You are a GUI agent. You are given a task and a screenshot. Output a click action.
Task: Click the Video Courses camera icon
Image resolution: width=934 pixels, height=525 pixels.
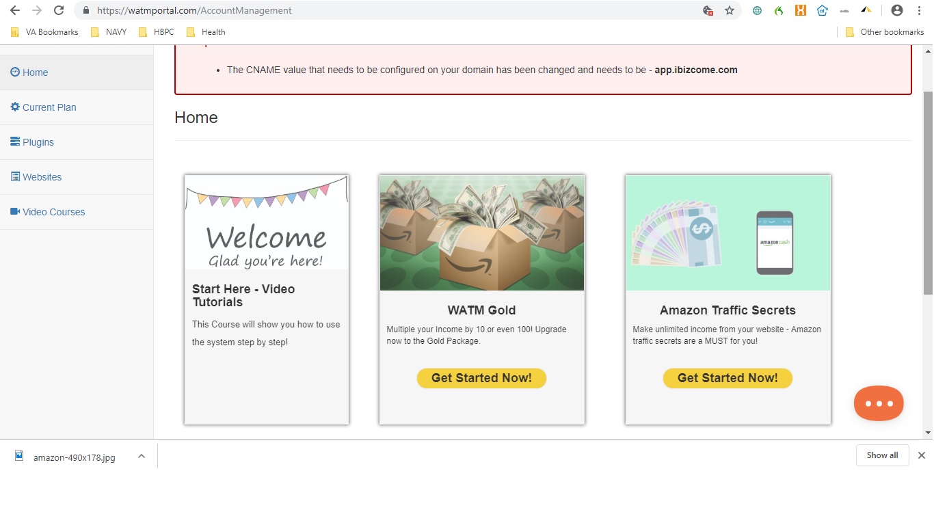15,211
